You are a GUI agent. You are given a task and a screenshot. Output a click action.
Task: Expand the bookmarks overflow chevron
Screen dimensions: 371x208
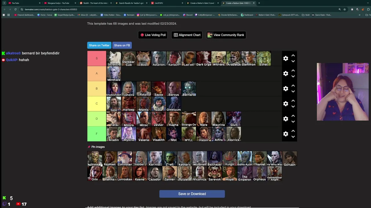(360, 15)
